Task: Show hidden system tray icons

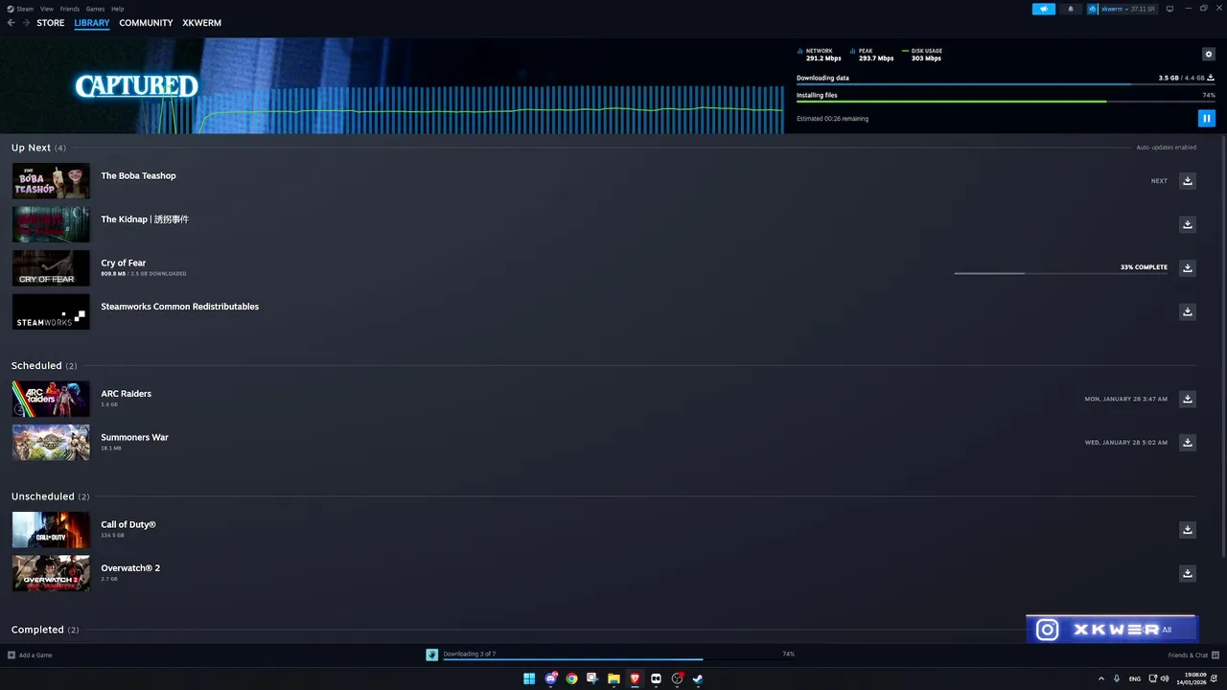Action: coord(1100,678)
